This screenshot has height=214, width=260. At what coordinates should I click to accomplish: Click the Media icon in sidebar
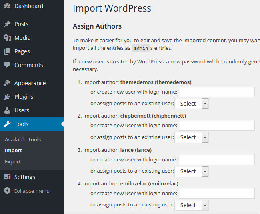point(7,38)
